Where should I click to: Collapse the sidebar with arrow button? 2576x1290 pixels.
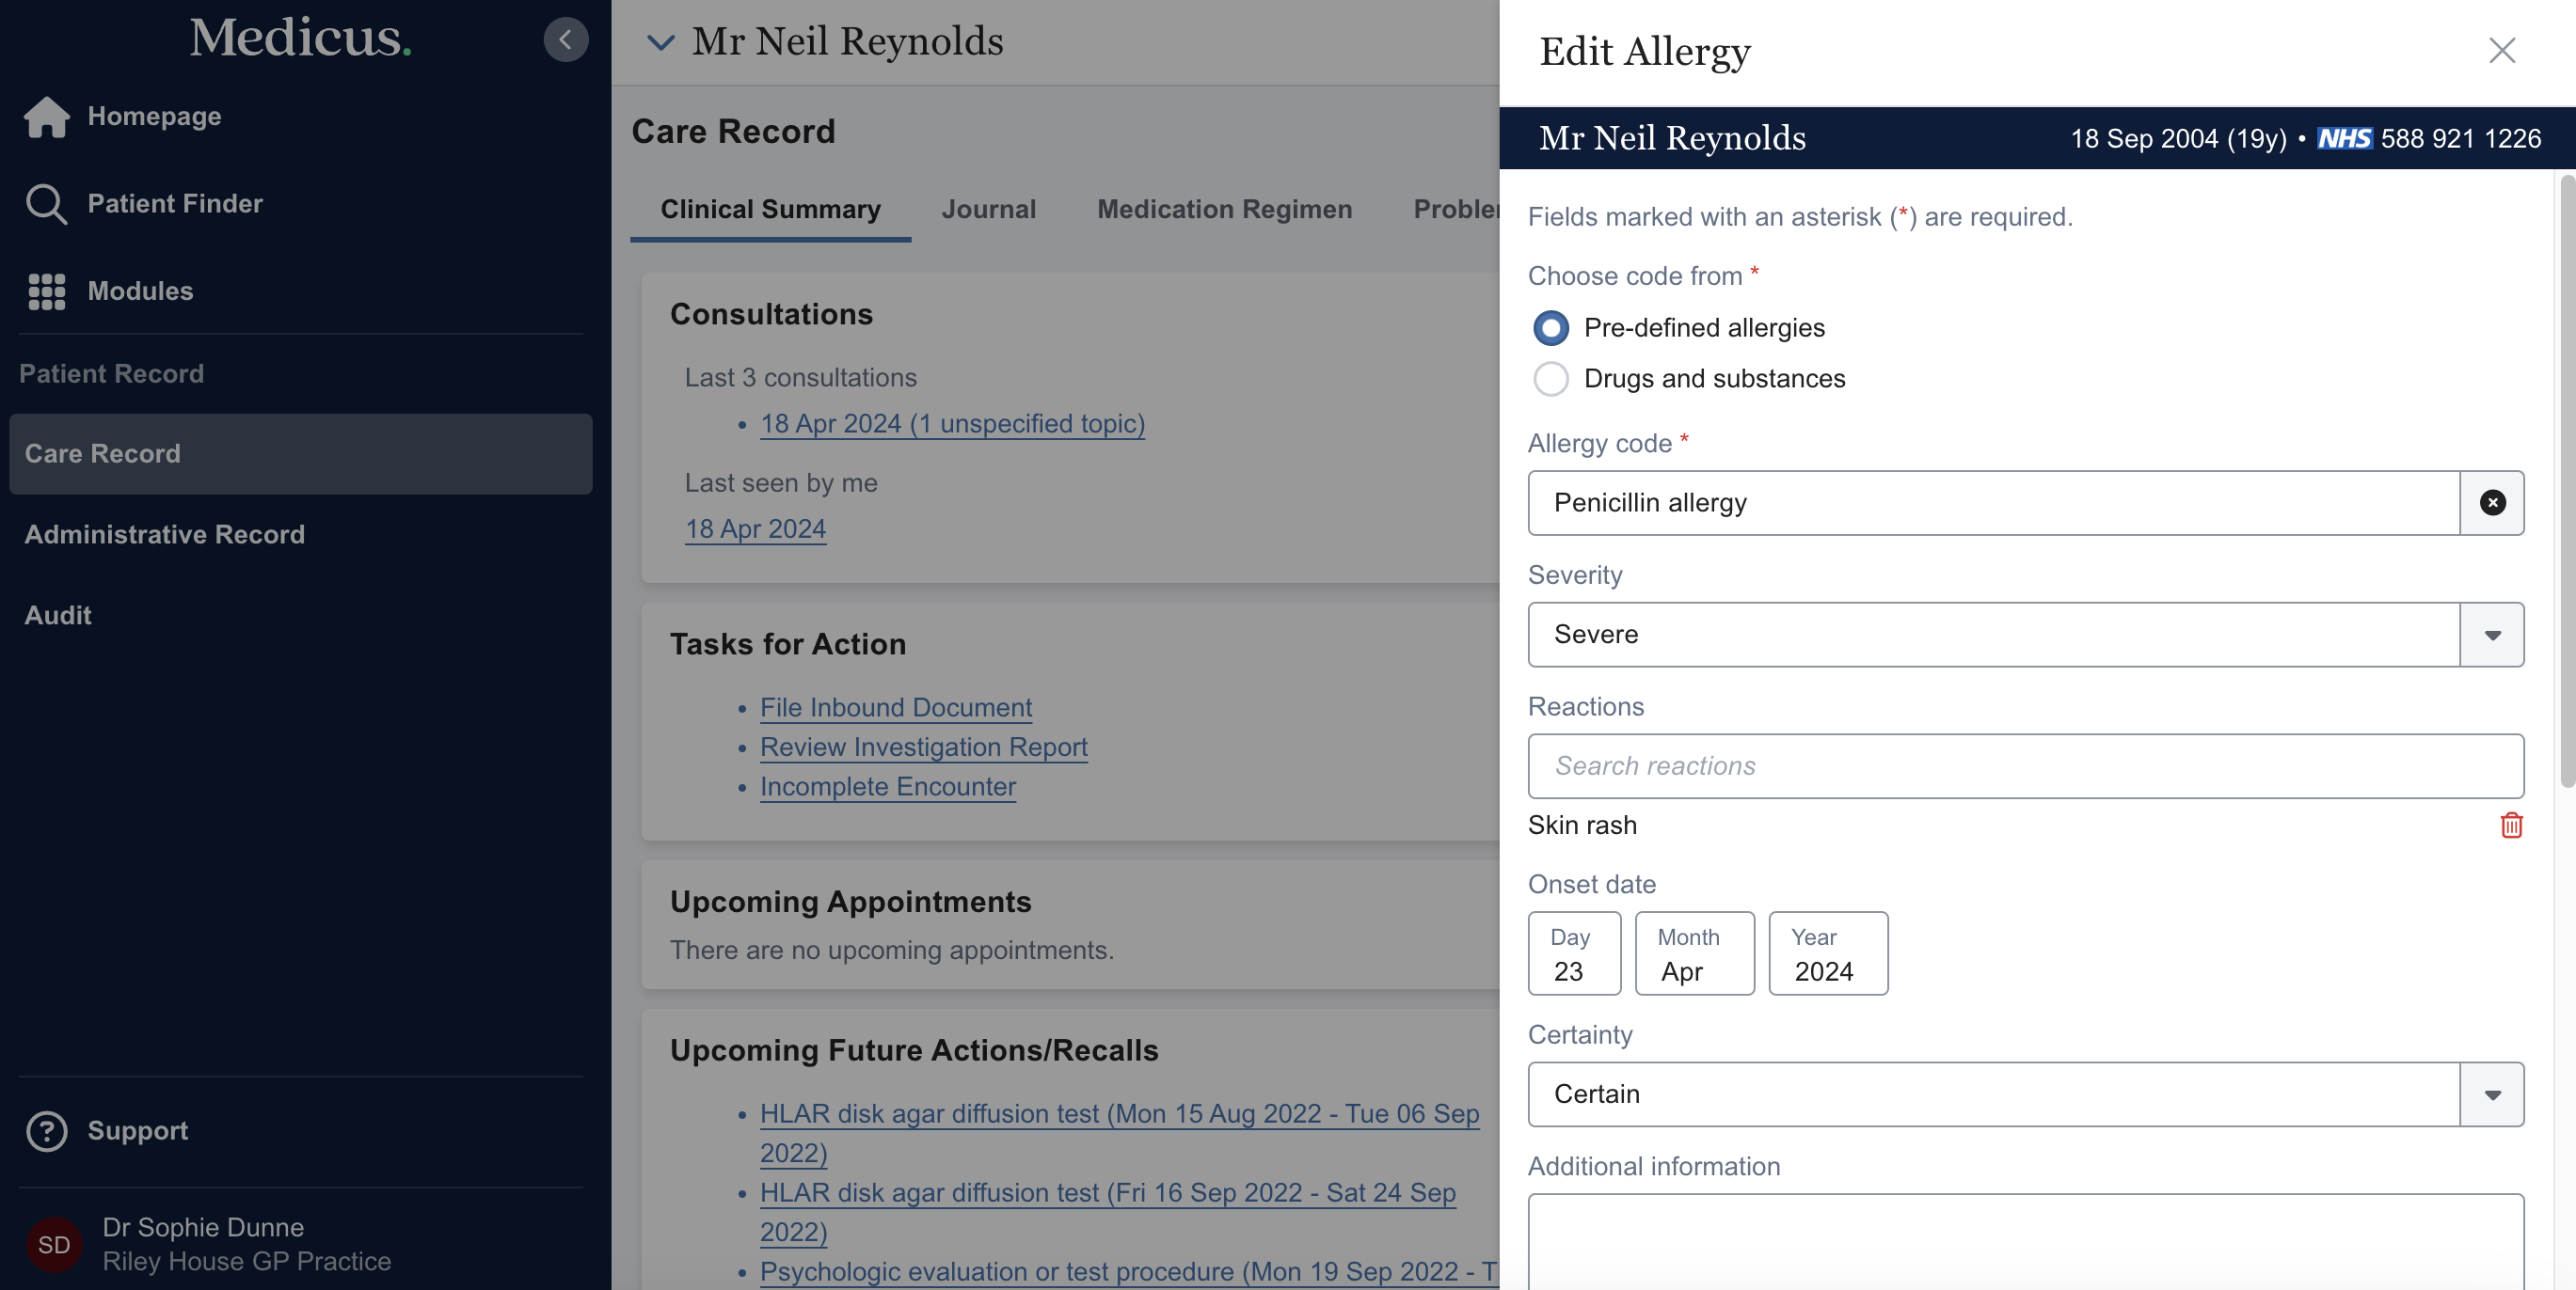[565, 40]
